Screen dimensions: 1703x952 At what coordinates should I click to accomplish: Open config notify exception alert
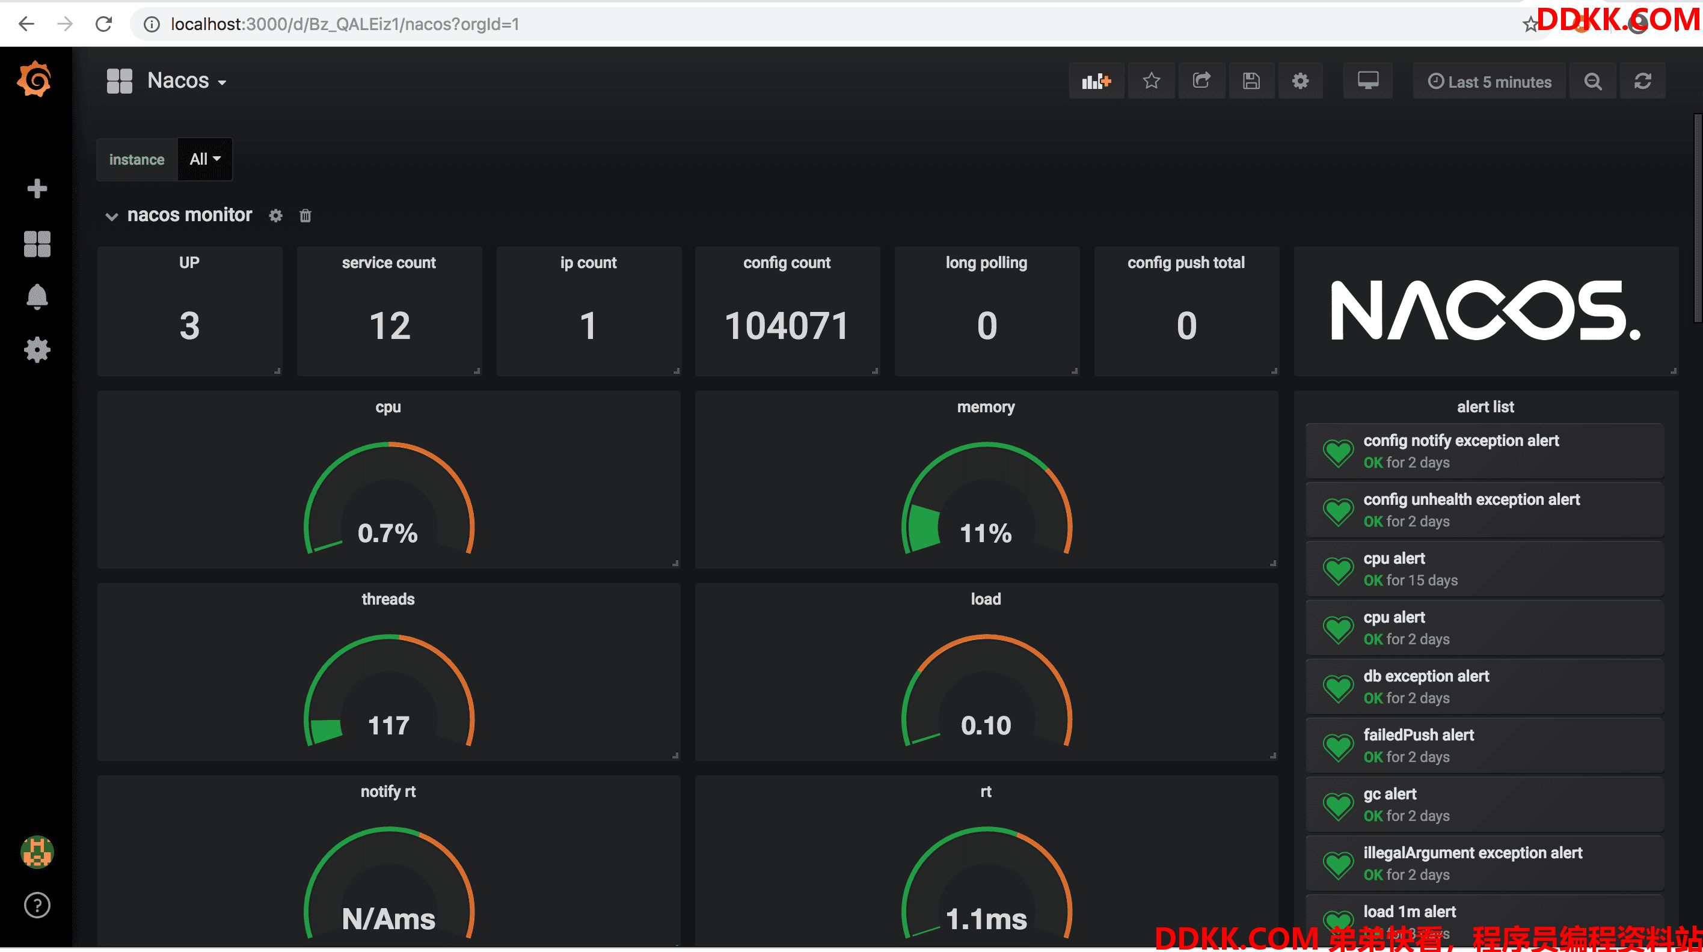tap(1485, 451)
